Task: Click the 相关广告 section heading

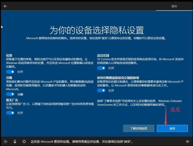Action: coord(12,100)
